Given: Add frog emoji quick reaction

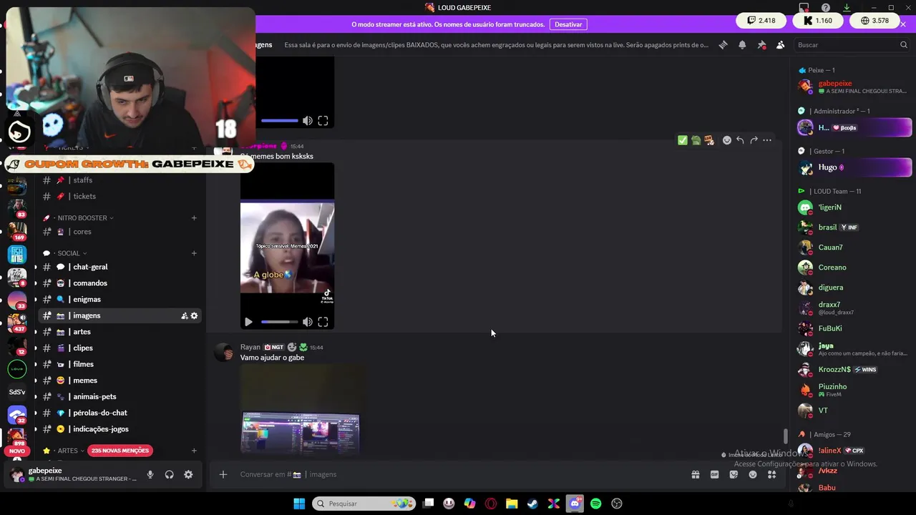Looking at the screenshot, I should click(696, 140).
